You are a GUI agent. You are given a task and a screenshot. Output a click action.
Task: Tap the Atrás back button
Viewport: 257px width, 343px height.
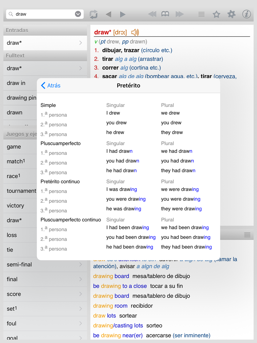tap(51, 85)
